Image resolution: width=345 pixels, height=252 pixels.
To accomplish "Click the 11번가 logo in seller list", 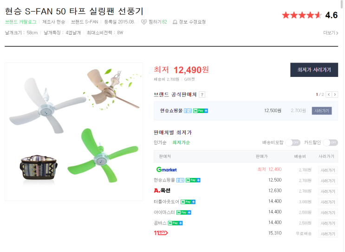I will (160, 233).
